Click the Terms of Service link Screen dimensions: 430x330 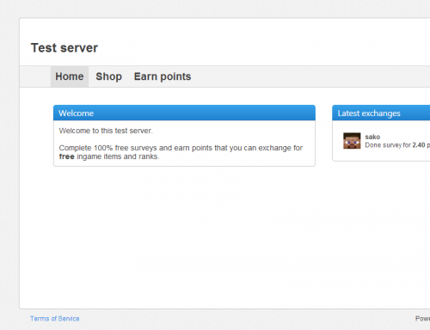tap(55, 319)
